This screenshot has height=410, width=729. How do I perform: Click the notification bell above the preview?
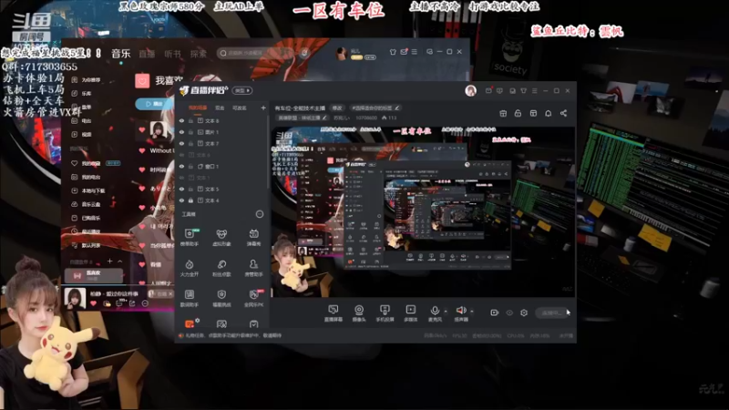[x=549, y=113]
